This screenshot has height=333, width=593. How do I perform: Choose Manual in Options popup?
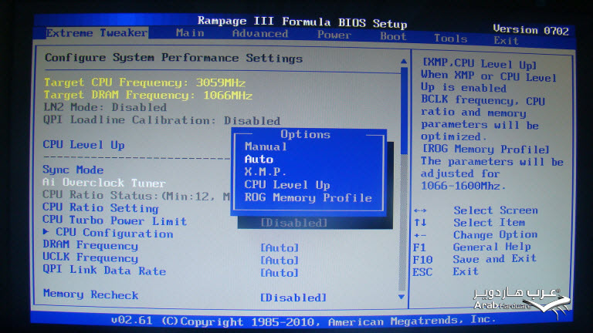(266, 146)
